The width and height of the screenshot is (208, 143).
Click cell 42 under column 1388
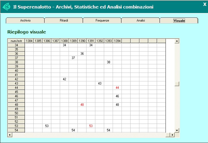tap(64, 79)
